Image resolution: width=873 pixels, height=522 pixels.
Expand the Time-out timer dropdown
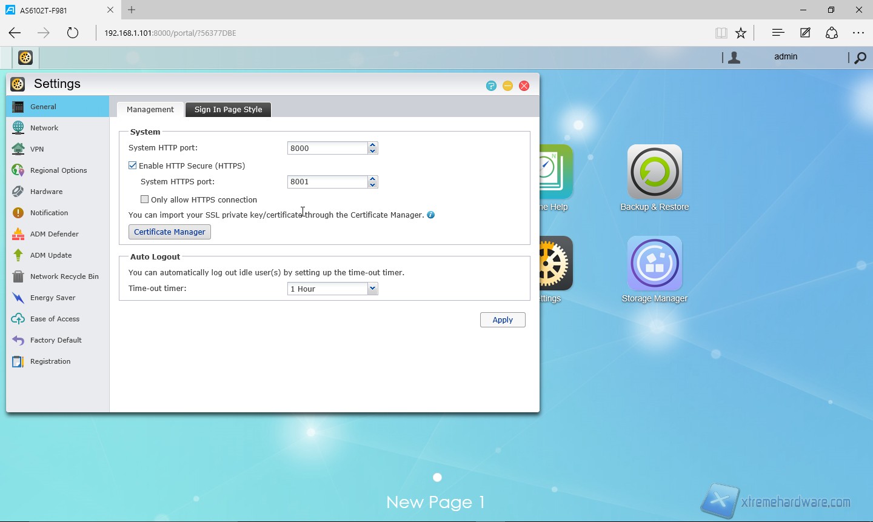coord(372,289)
